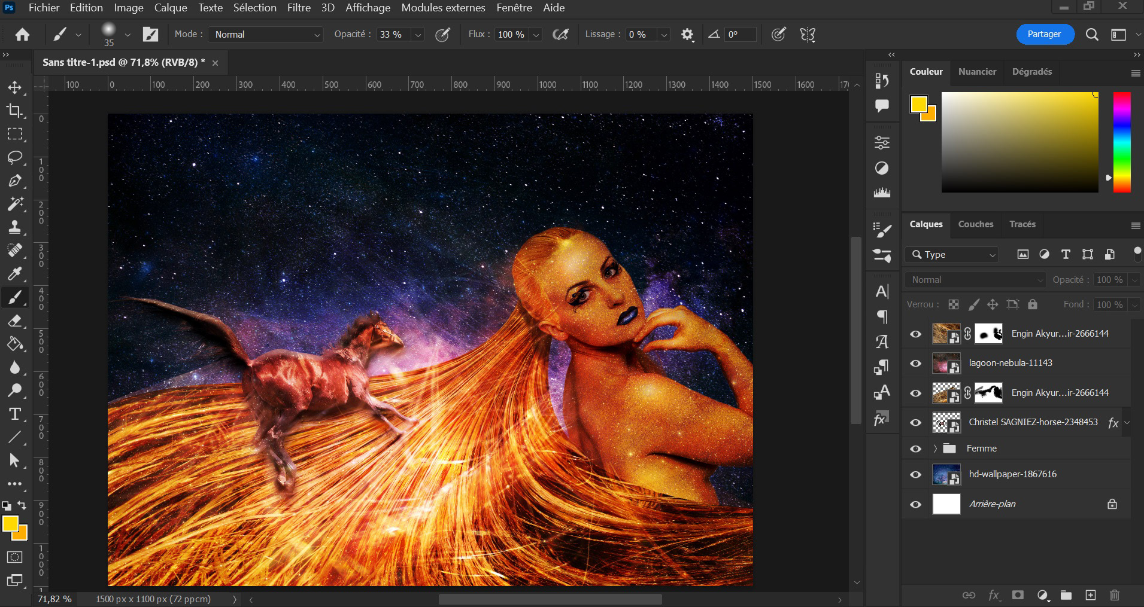This screenshot has height=607, width=1144.
Task: Select the Lasso tool
Action: point(15,157)
